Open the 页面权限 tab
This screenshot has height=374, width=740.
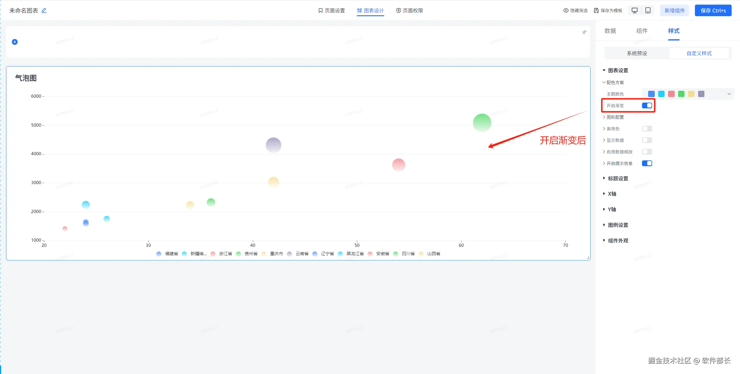[409, 10]
